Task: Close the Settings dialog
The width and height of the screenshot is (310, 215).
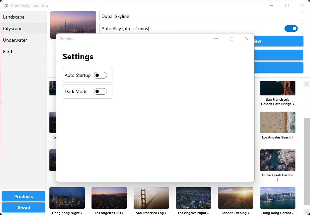Action: [247, 39]
